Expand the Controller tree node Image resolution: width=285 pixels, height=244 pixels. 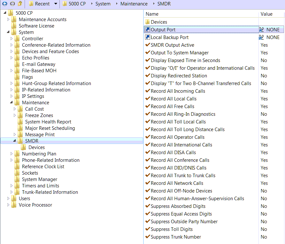[12, 39]
